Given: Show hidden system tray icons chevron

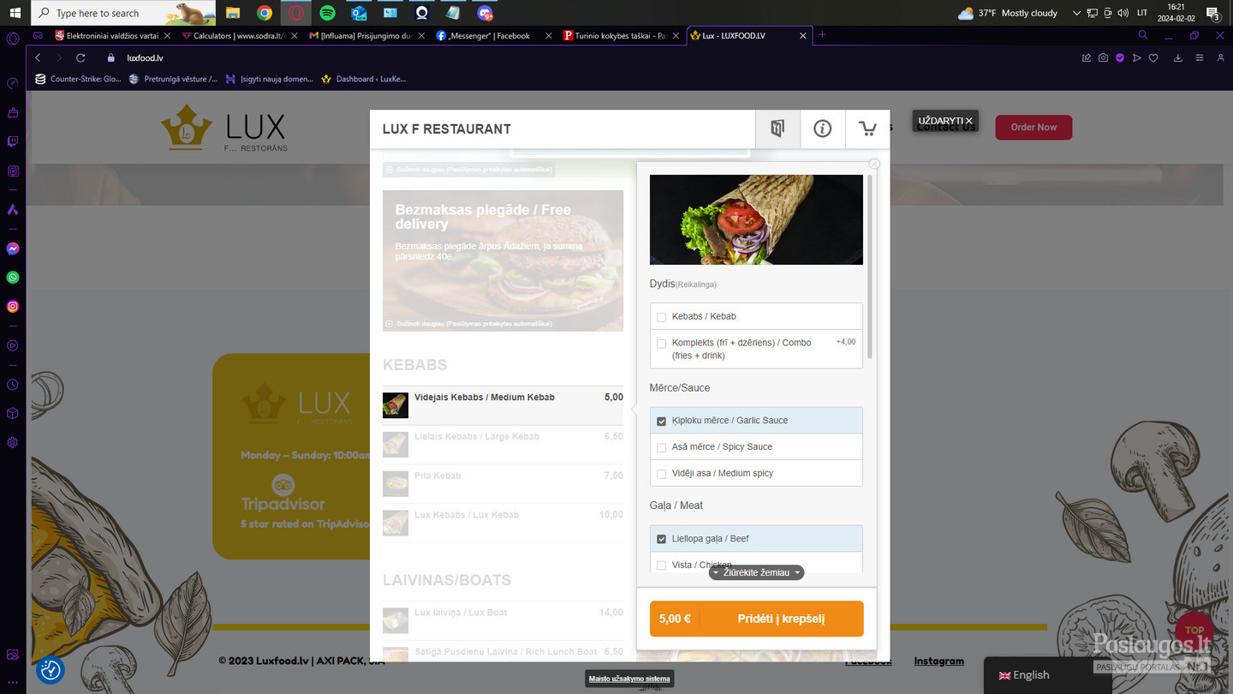Looking at the screenshot, I should tap(1076, 13).
